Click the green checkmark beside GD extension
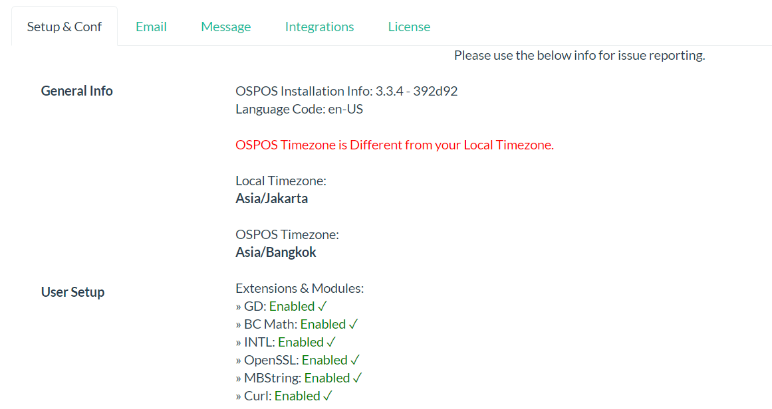Viewport: 772px width, 409px height. point(321,305)
